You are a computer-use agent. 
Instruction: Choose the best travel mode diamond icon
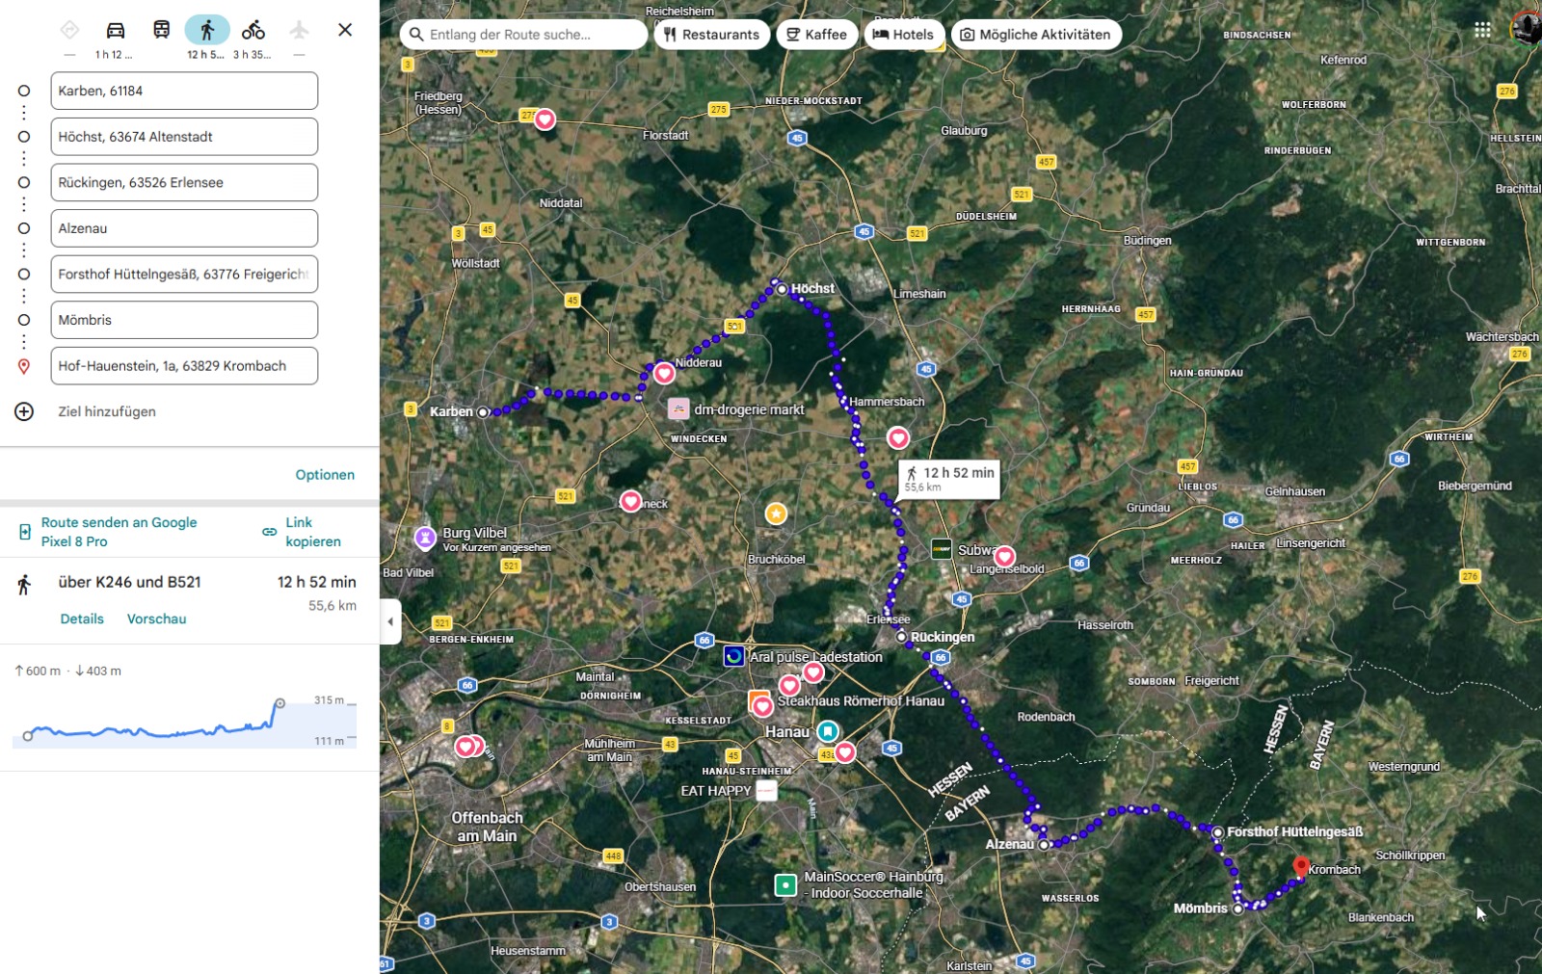click(69, 30)
